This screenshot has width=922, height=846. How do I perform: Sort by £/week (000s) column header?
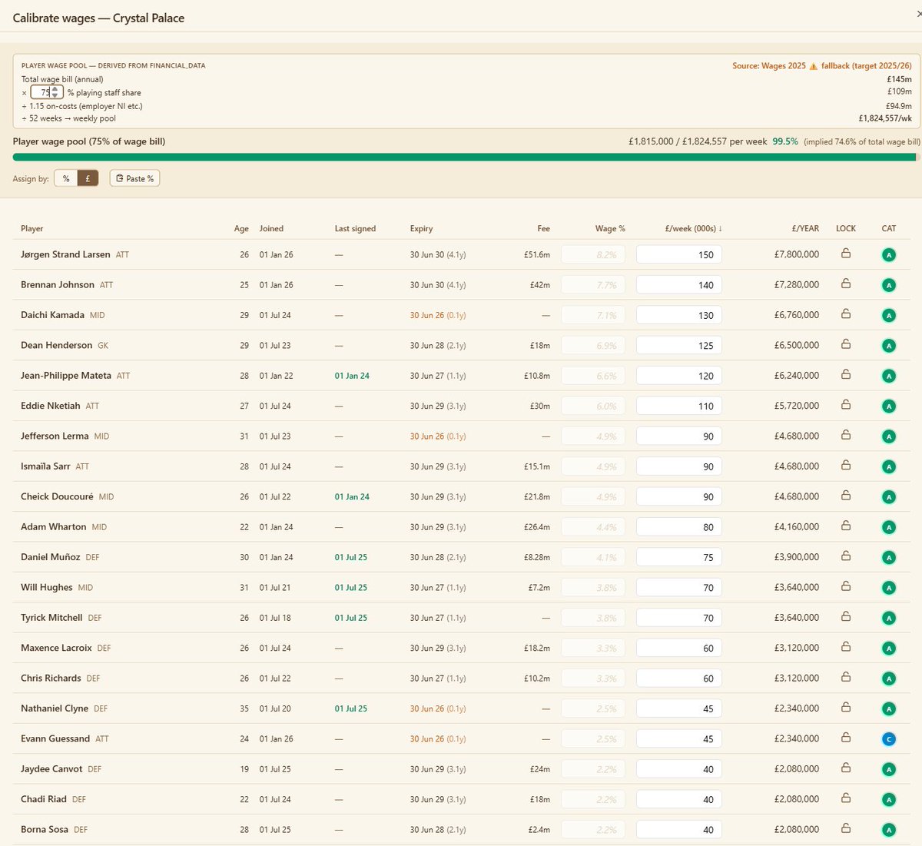[x=693, y=228]
